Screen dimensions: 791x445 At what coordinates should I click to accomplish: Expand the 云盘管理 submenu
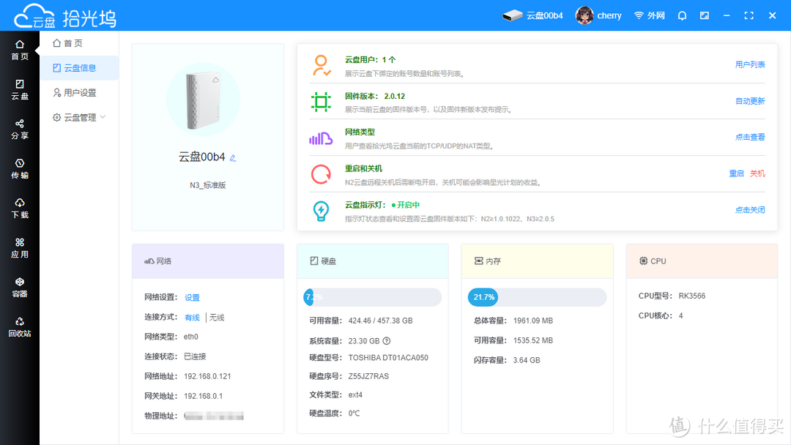[80, 116]
